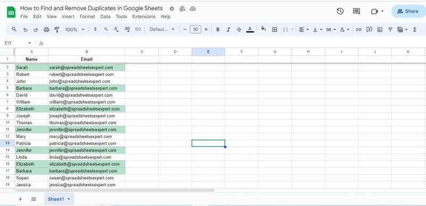Select the Email header cell

[87, 59]
